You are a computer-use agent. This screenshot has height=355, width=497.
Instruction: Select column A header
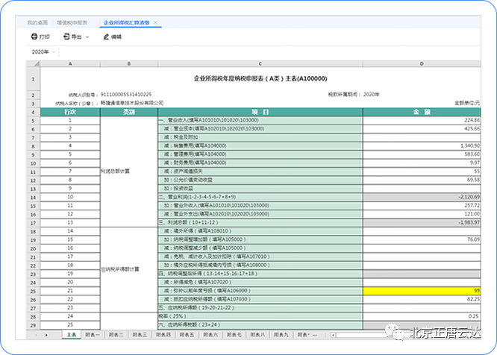coord(70,63)
